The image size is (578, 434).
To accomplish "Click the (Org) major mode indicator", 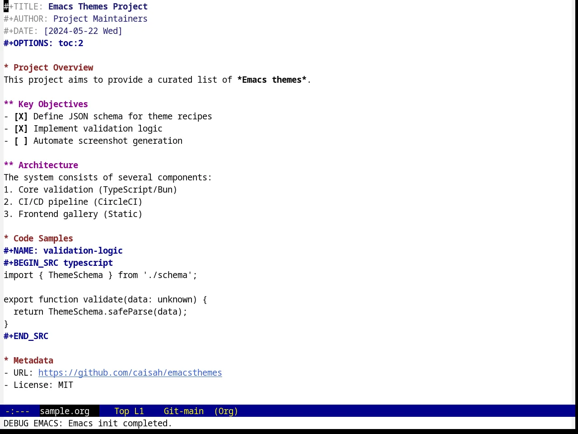I will point(226,411).
